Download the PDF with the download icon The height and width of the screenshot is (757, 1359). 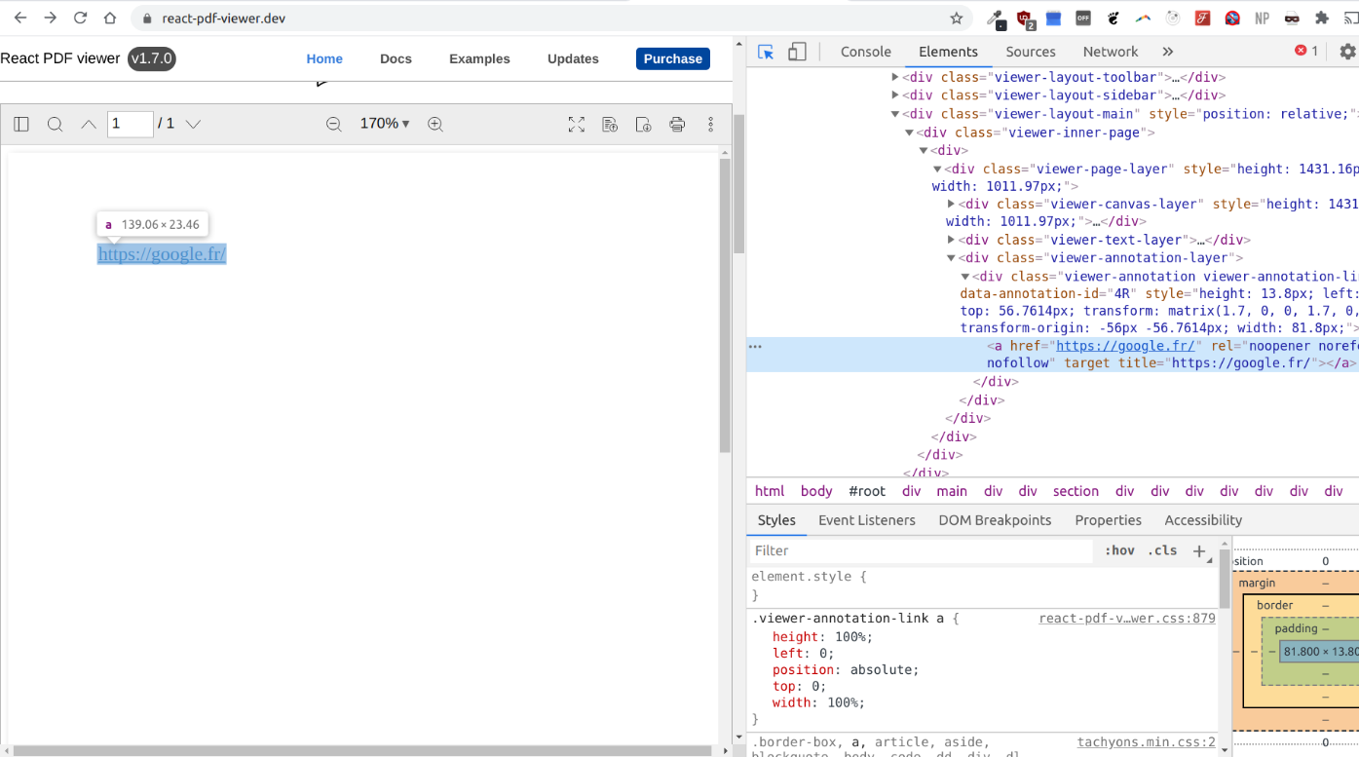tap(643, 124)
